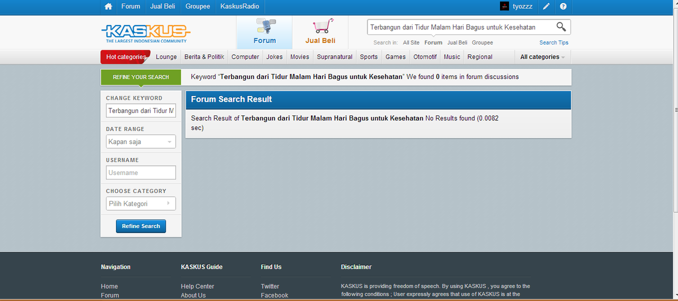Open the Games category
Screen dimensions: 678x301
[x=396, y=57]
